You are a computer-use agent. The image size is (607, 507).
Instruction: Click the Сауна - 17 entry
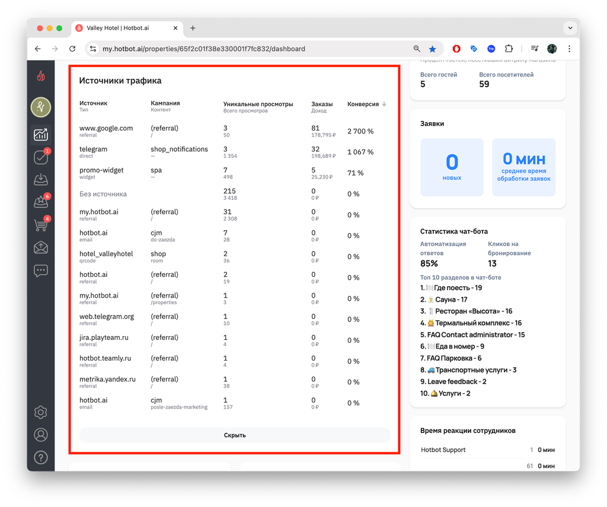pyautogui.click(x=443, y=299)
